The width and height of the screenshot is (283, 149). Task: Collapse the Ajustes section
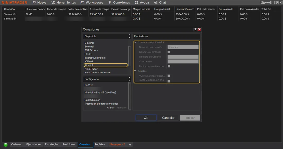[x=135, y=71]
